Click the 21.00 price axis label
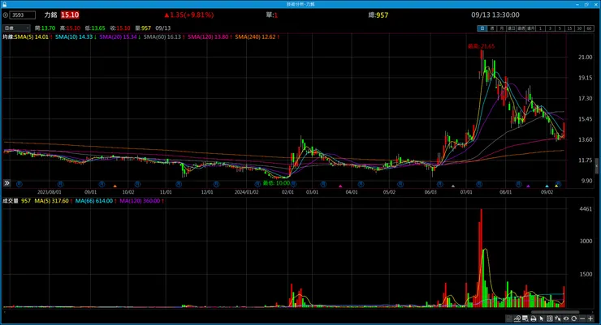The width and height of the screenshot is (601, 325). [x=586, y=58]
